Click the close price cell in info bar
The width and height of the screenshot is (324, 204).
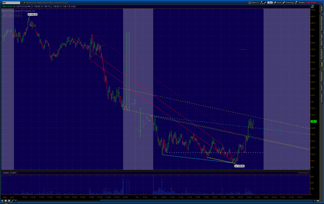tap(64, 7)
